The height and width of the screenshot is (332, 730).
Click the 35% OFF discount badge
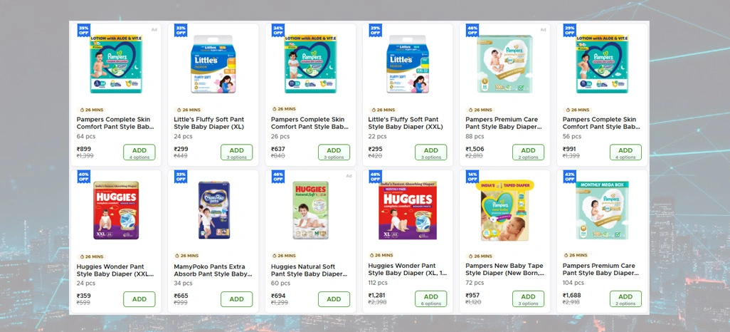[84, 31]
